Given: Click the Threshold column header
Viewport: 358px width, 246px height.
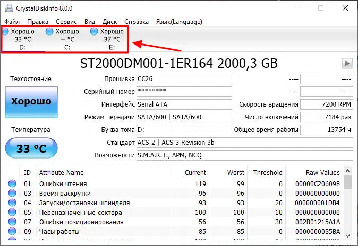Looking at the screenshot, I should point(268,172).
